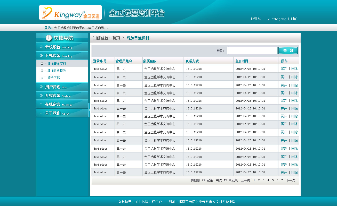Image resolution: width=337 pixels, height=206 pixels.
Task: Select 增加普通资料 in the sidebar tree
Action: (x=57, y=64)
